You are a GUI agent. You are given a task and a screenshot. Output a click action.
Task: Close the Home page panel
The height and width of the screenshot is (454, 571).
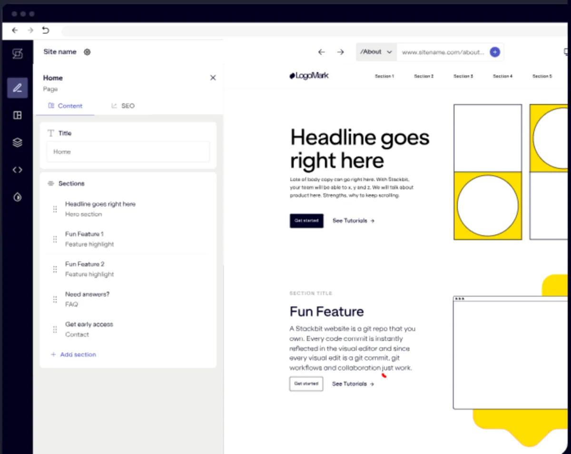pyautogui.click(x=213, y=77)
